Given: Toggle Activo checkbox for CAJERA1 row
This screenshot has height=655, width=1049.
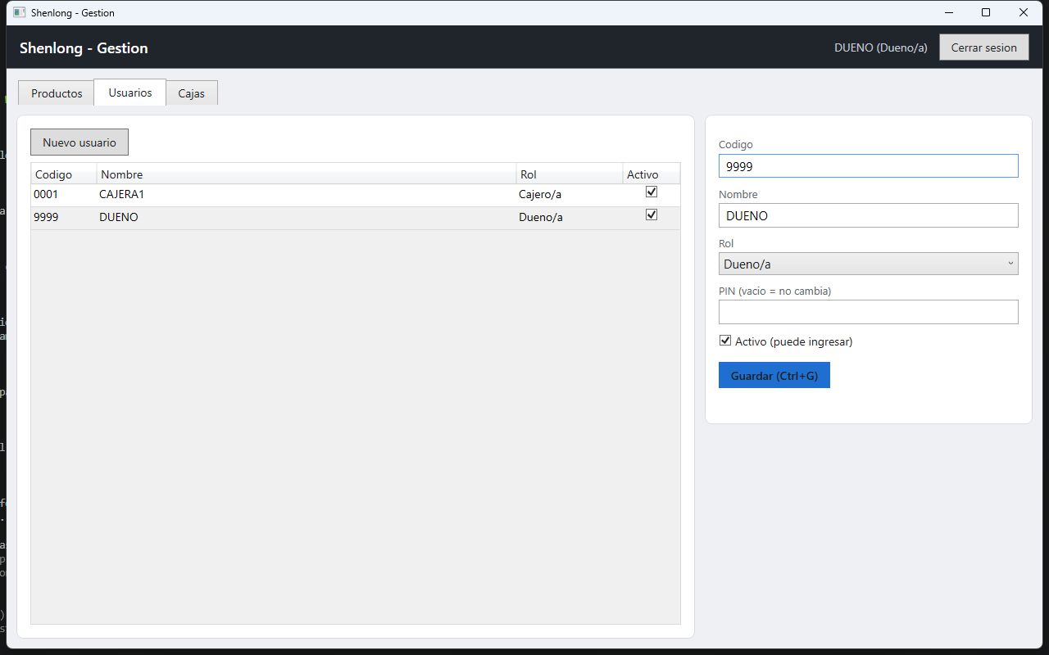Looking at the screenshot, I should (652, 192).
